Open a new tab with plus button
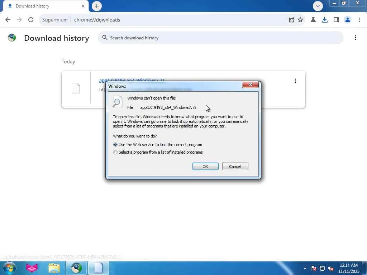The image size is (367, 275). [97, 6]
